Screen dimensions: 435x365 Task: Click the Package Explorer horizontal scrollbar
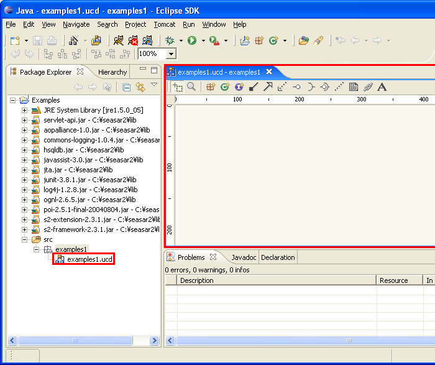coord(75,340)
